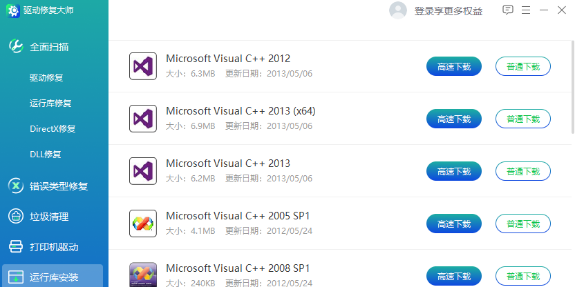Minimize the window
The image size is (575, 287).
coord(544,10)
